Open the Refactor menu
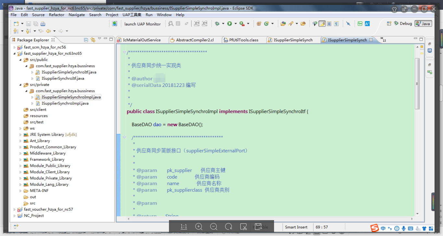 (x=57, y=15)
